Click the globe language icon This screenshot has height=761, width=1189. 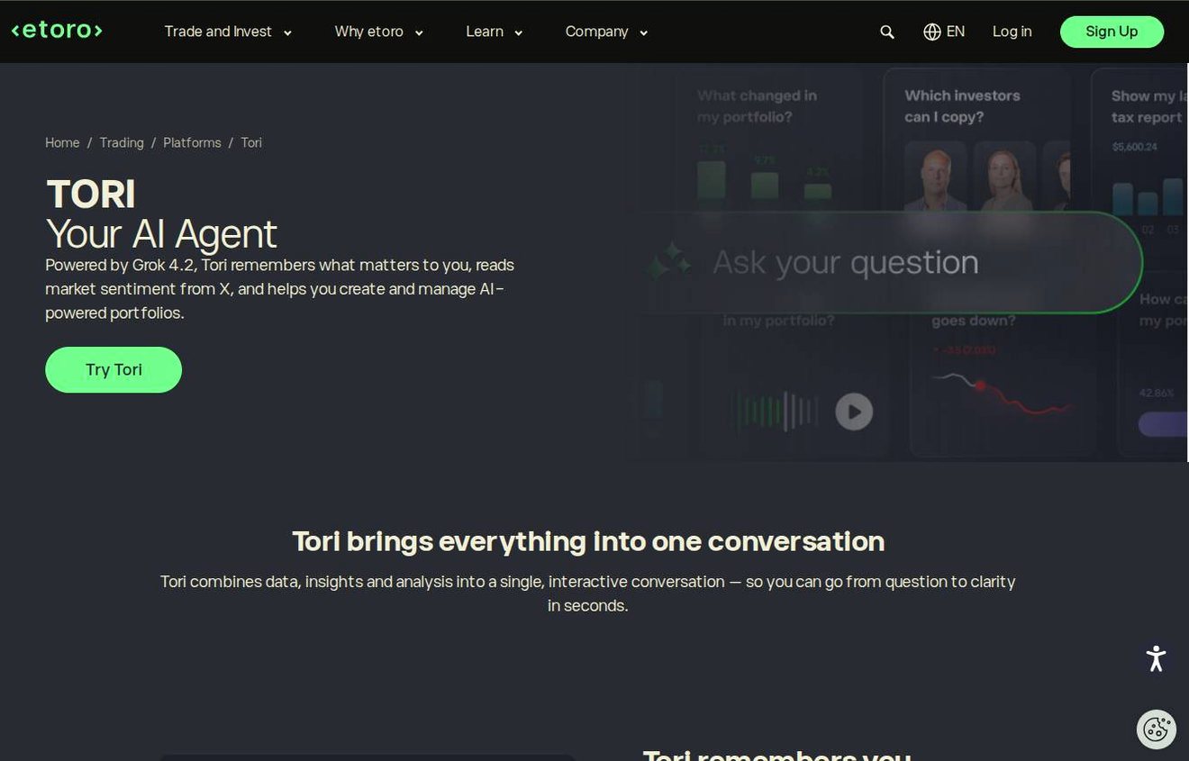coord(932,32)
